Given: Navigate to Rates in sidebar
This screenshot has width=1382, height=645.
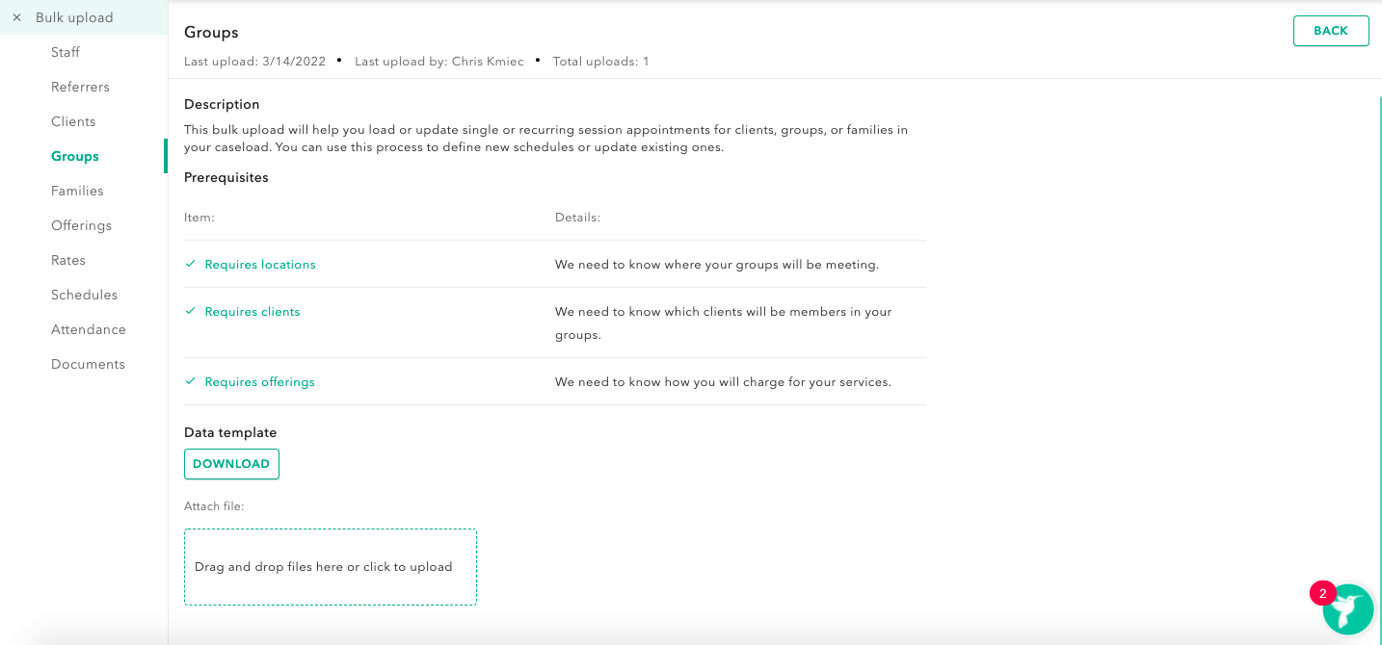Looking at the screenshot, I should 68,260.
